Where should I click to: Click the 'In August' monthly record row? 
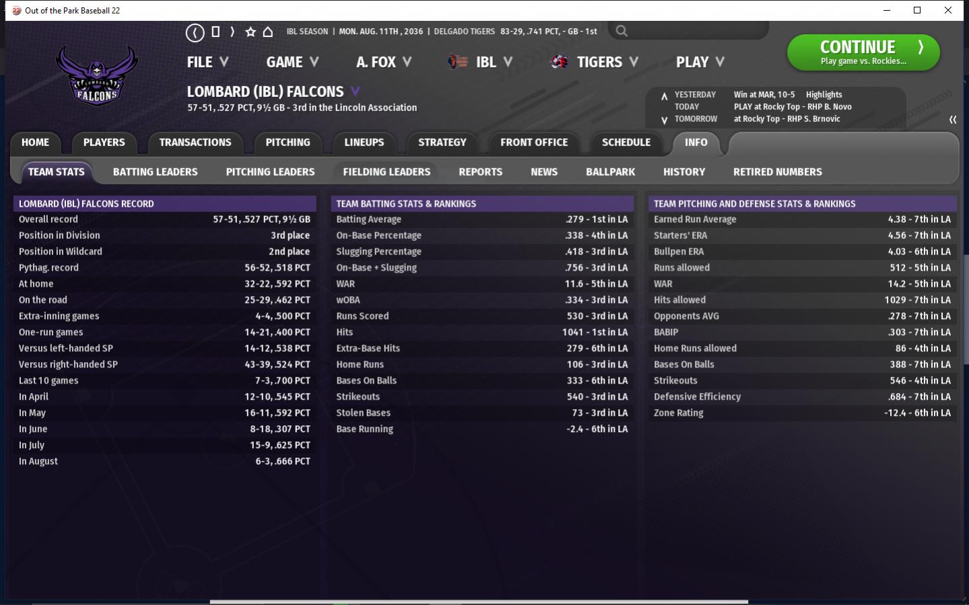(164, 462)
